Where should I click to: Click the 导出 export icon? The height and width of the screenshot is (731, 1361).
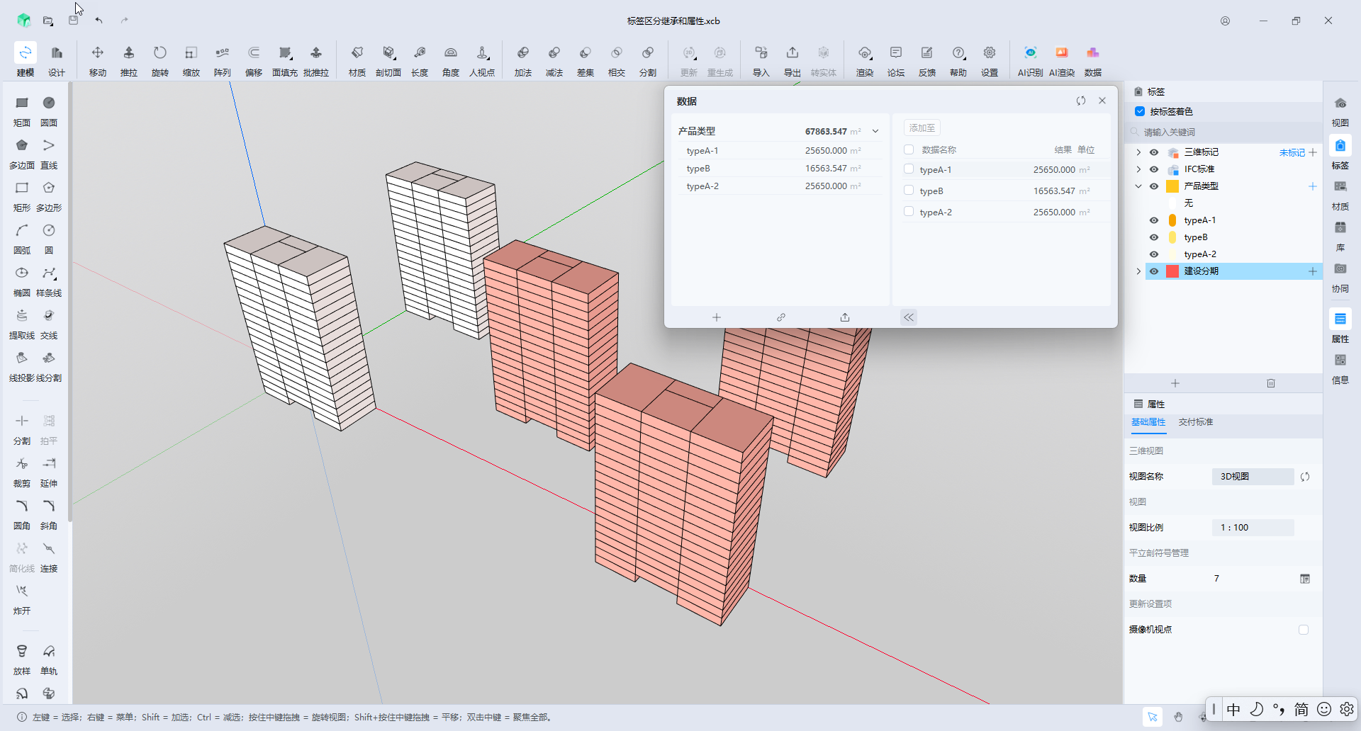tap(792, 60)
